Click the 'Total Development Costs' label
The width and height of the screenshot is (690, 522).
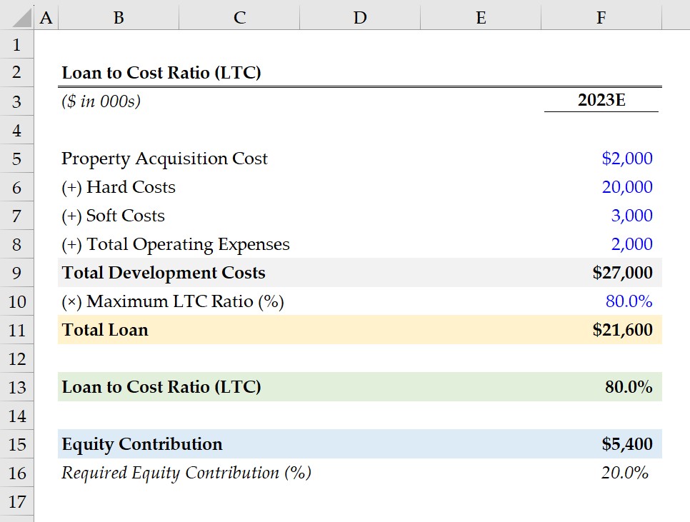[164, 273]
